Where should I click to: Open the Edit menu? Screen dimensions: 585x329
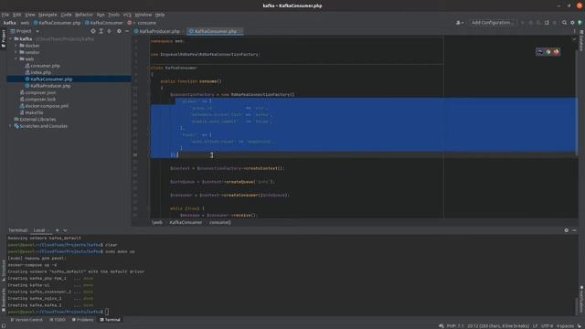click(x=16, y=15)
